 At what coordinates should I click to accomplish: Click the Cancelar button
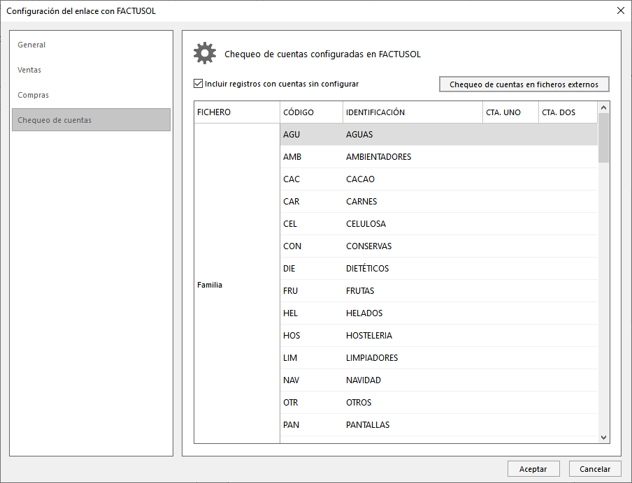(595, 469)
